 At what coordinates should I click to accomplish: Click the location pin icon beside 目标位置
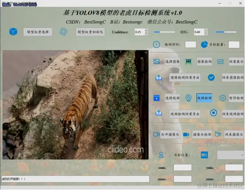click(x=161, y=155)
